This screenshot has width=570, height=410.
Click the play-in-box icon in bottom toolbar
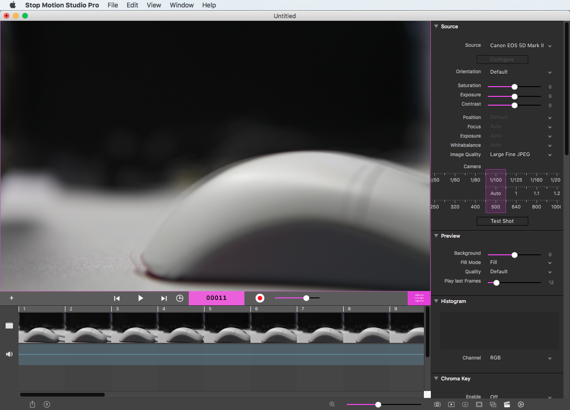(x=451, y=404)
